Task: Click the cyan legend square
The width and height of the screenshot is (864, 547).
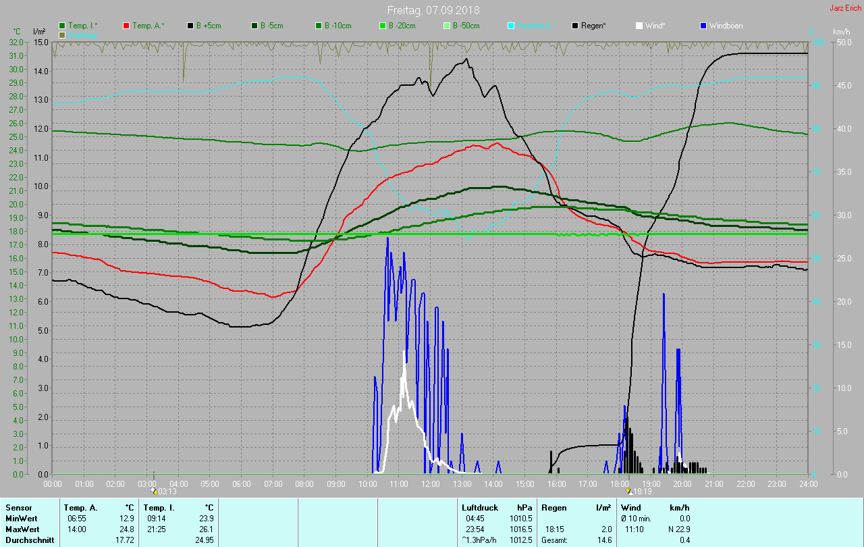Action: click(511, 26)
